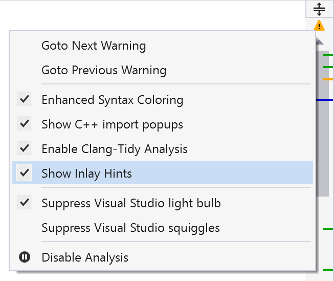Click the pause icon beside Disable Analysis
Screen dimensions: 334x281
point(24,257)
